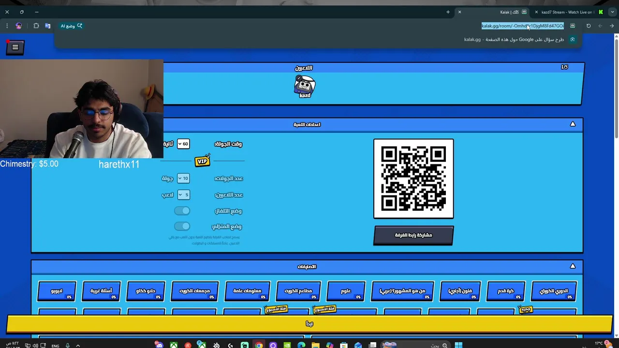Open File Explorer from the taskbar

coord(315,345)
